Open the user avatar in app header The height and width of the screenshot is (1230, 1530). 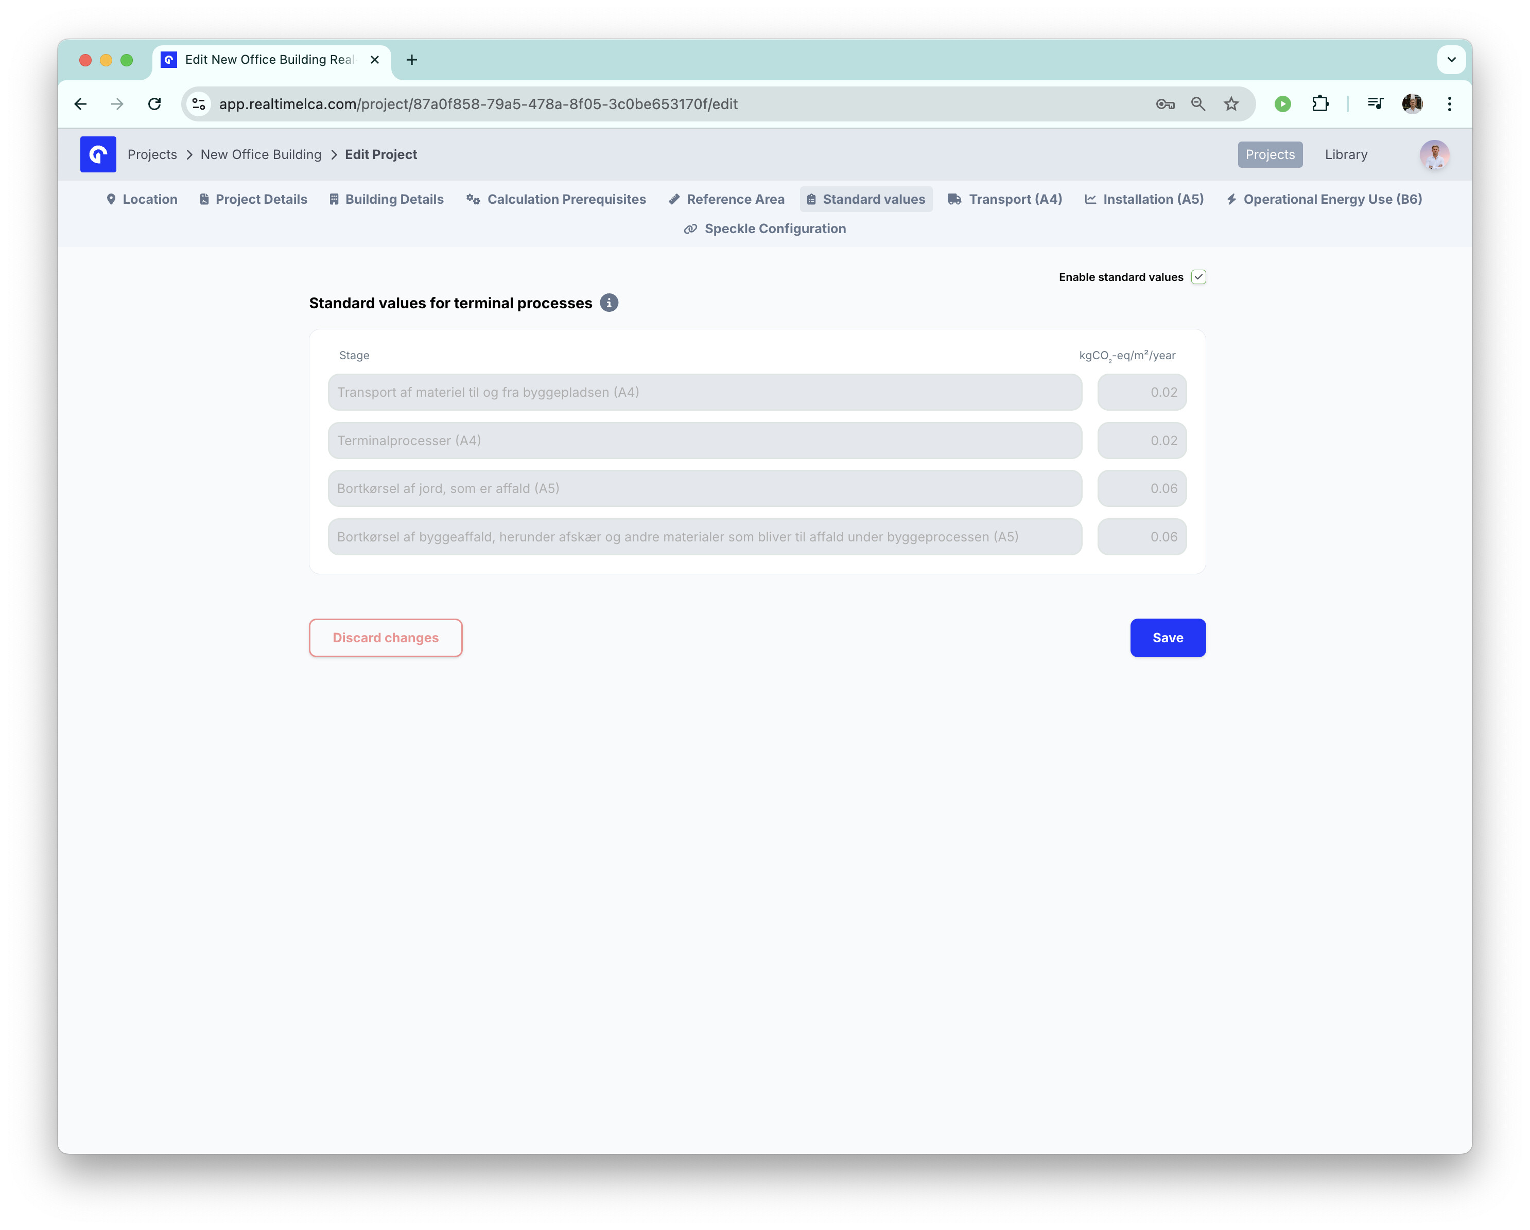click(1434, 154)
